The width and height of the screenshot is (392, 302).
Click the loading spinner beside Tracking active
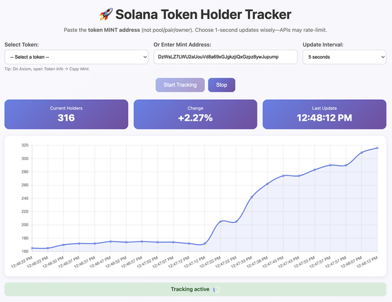tap(216, 289)
